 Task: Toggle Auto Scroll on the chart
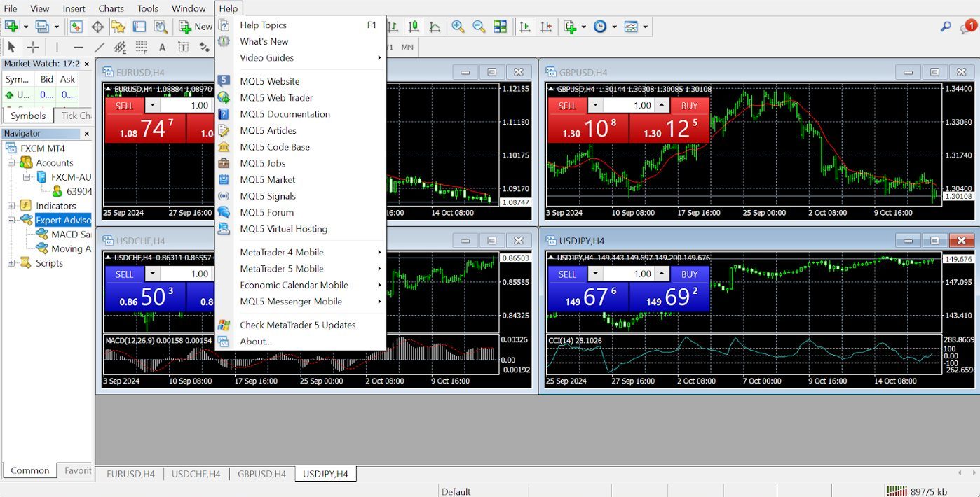pos(524,27)
